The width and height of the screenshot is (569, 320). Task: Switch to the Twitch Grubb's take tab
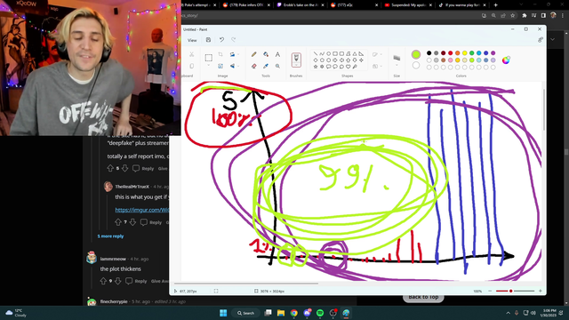301,5
